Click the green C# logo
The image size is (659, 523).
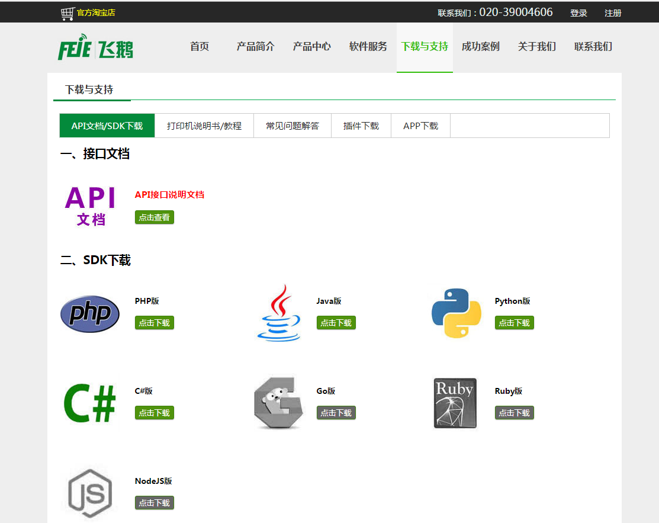89,403
